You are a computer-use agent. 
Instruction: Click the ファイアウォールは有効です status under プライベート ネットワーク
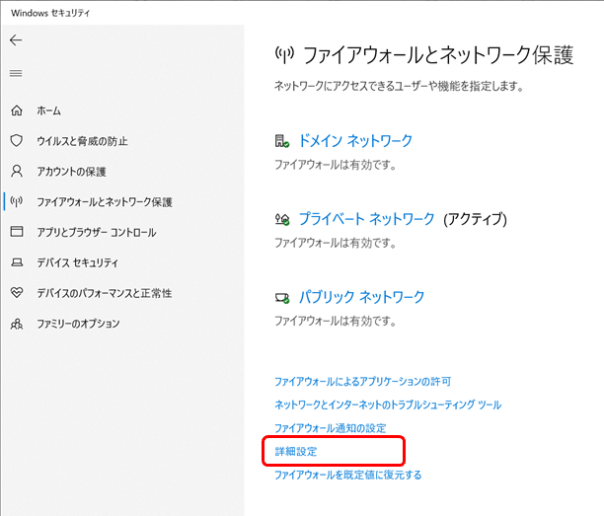[x=336, y=243]
